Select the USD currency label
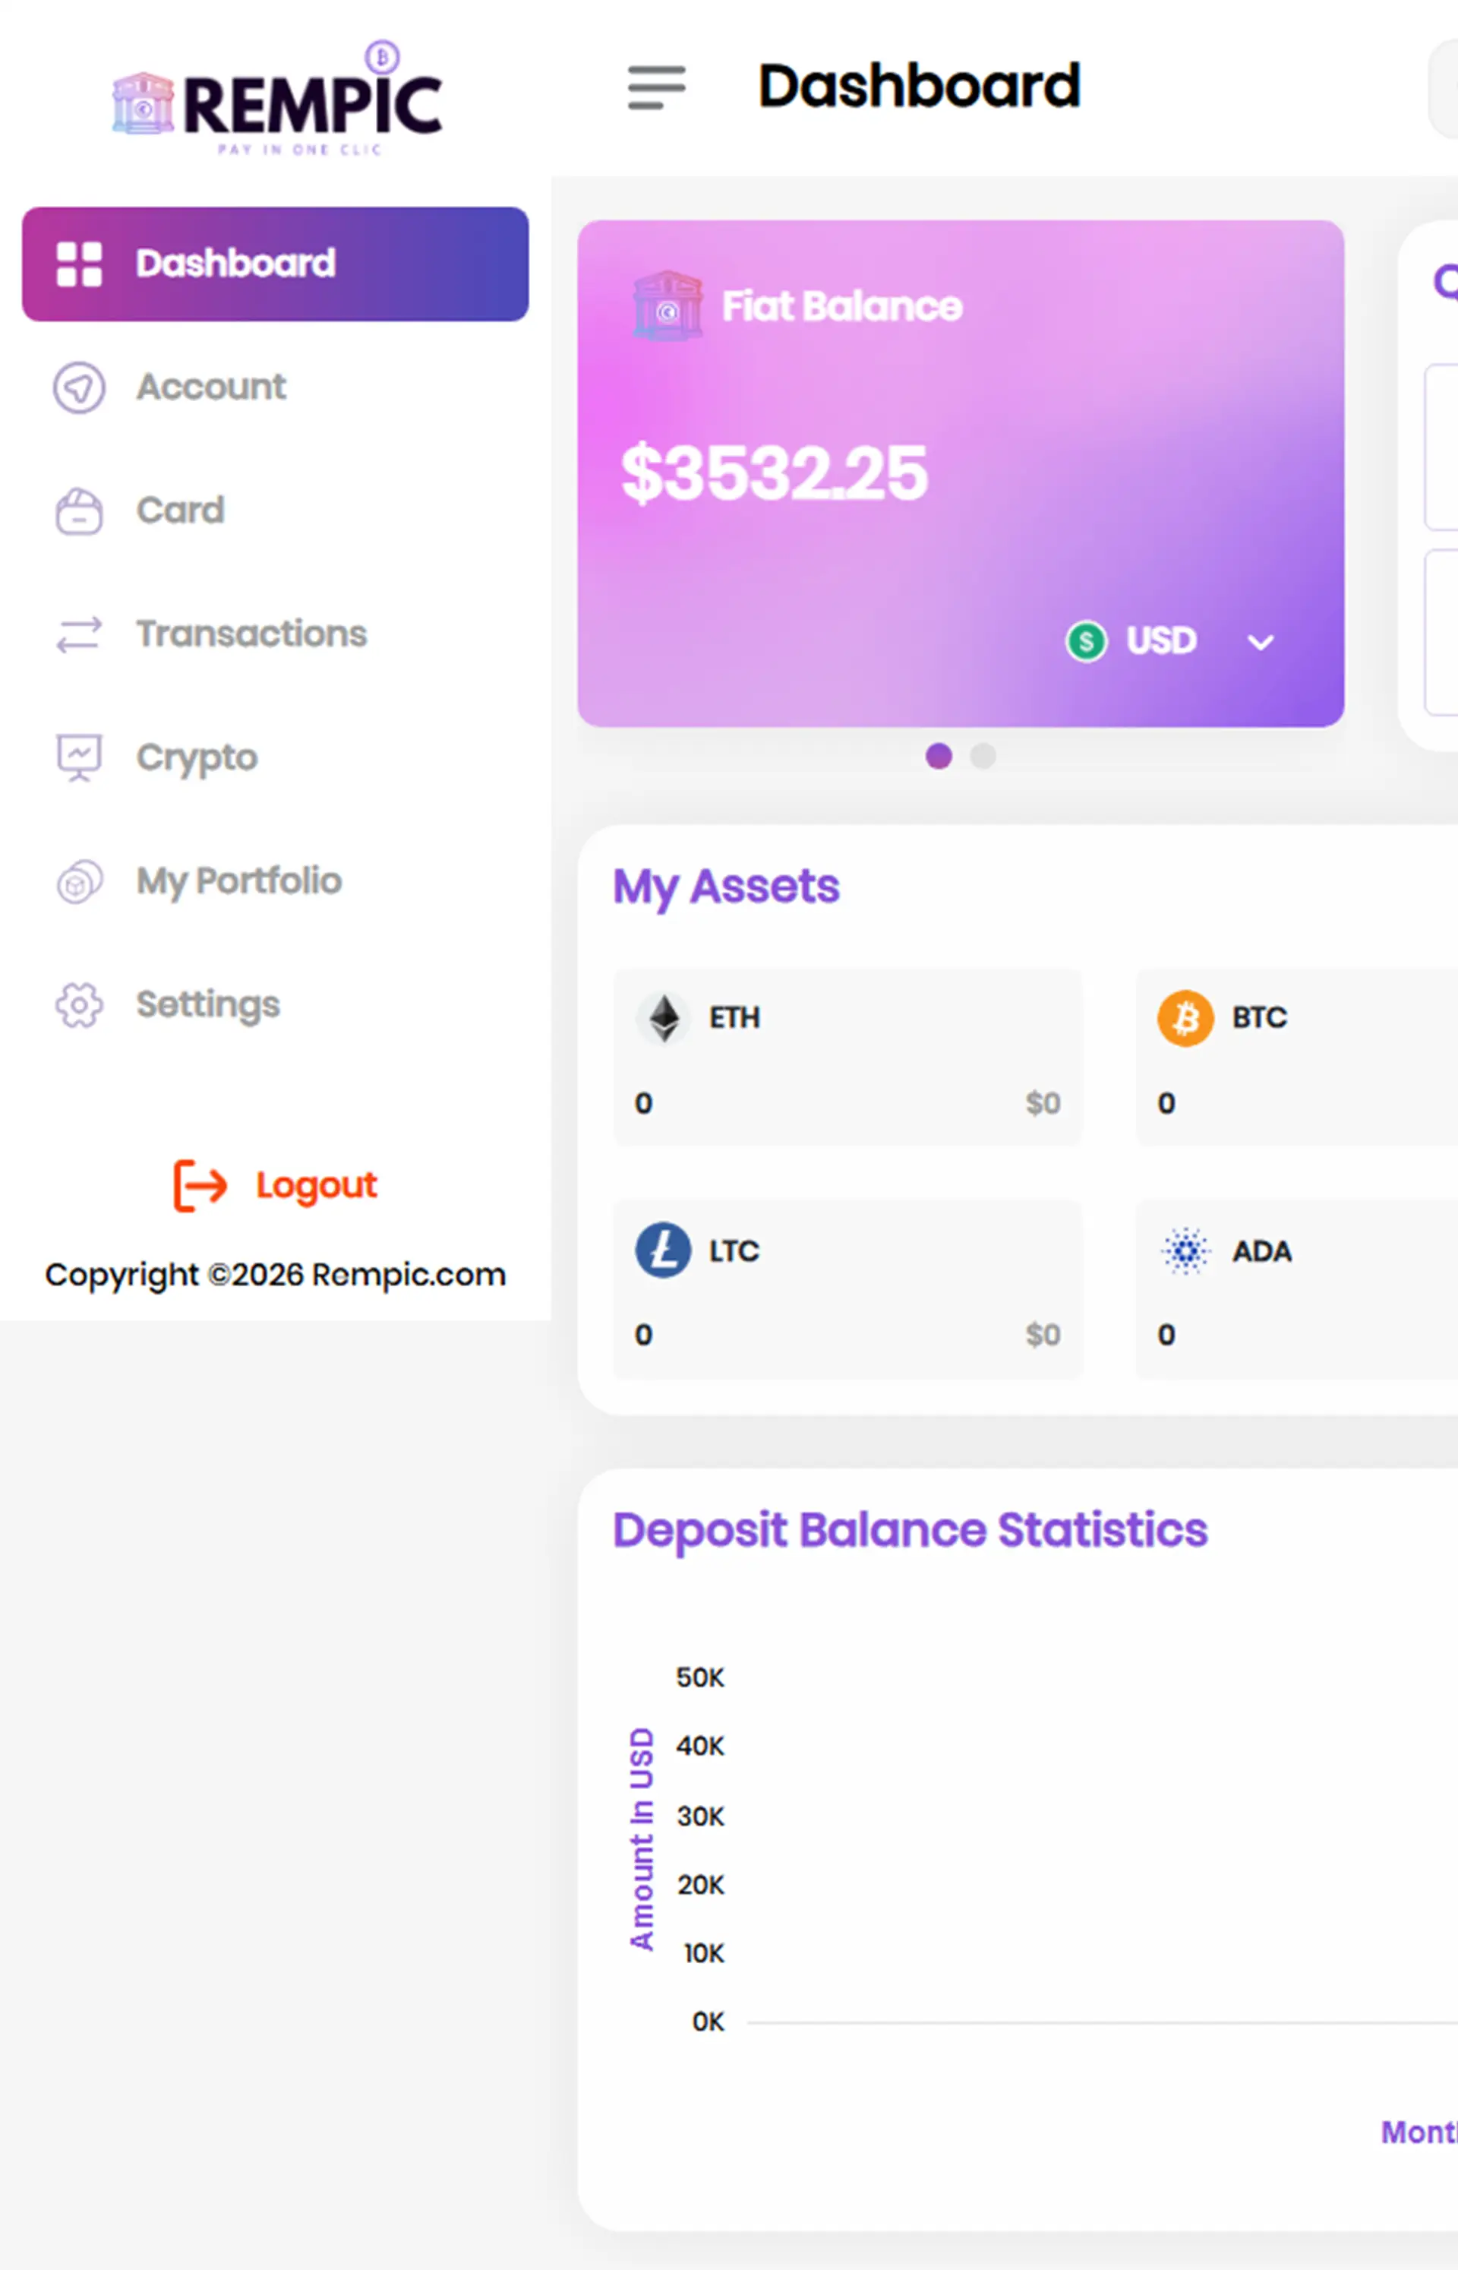 click(1161, 641)
